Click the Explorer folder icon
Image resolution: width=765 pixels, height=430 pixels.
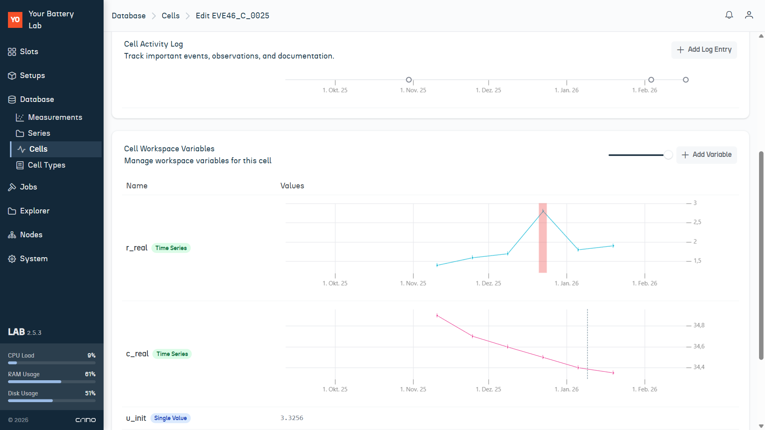point(12,211)
